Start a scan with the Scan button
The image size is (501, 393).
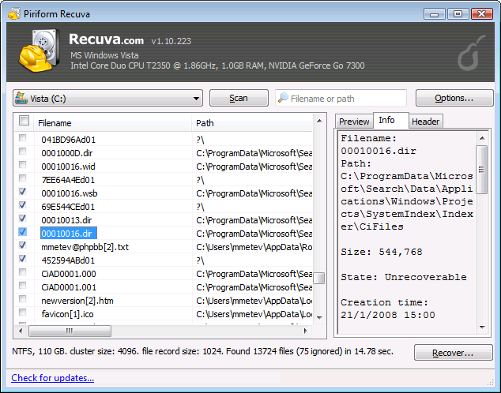click(239, 98)
